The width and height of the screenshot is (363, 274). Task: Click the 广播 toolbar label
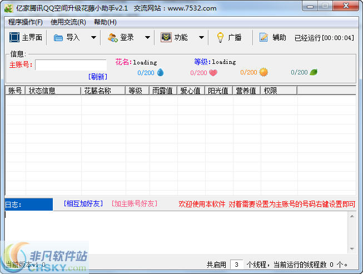(235, 37)
